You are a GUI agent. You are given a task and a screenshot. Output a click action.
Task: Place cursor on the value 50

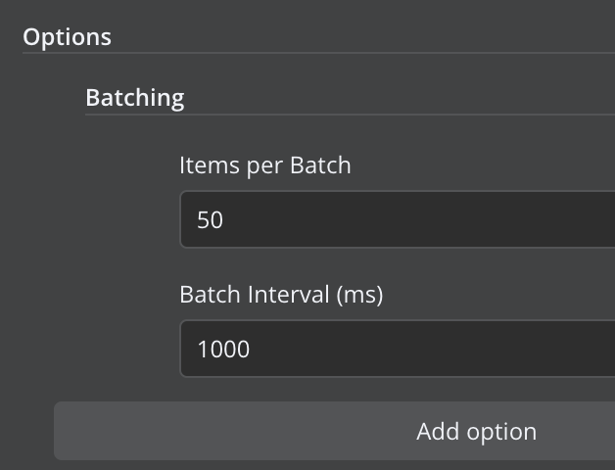pyautogui.click(x=210, y=219)
